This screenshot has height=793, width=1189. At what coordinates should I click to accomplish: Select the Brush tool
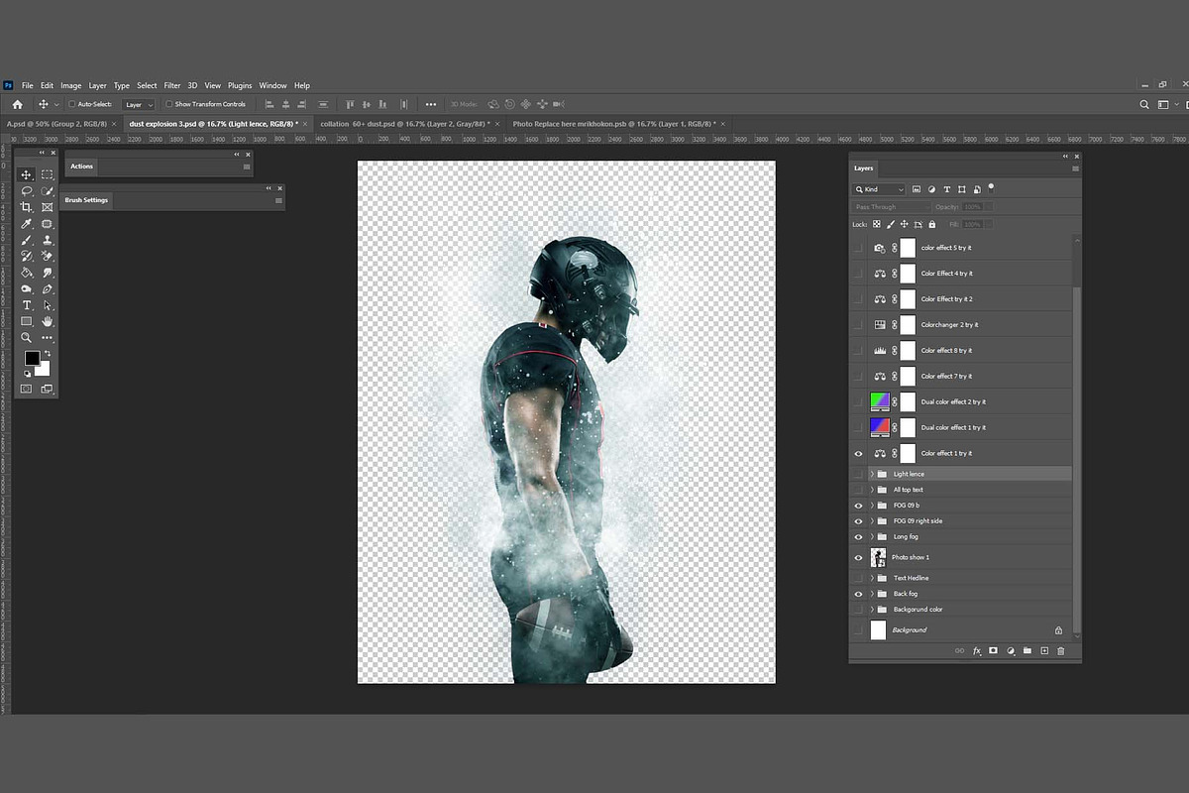coord(27,240)
